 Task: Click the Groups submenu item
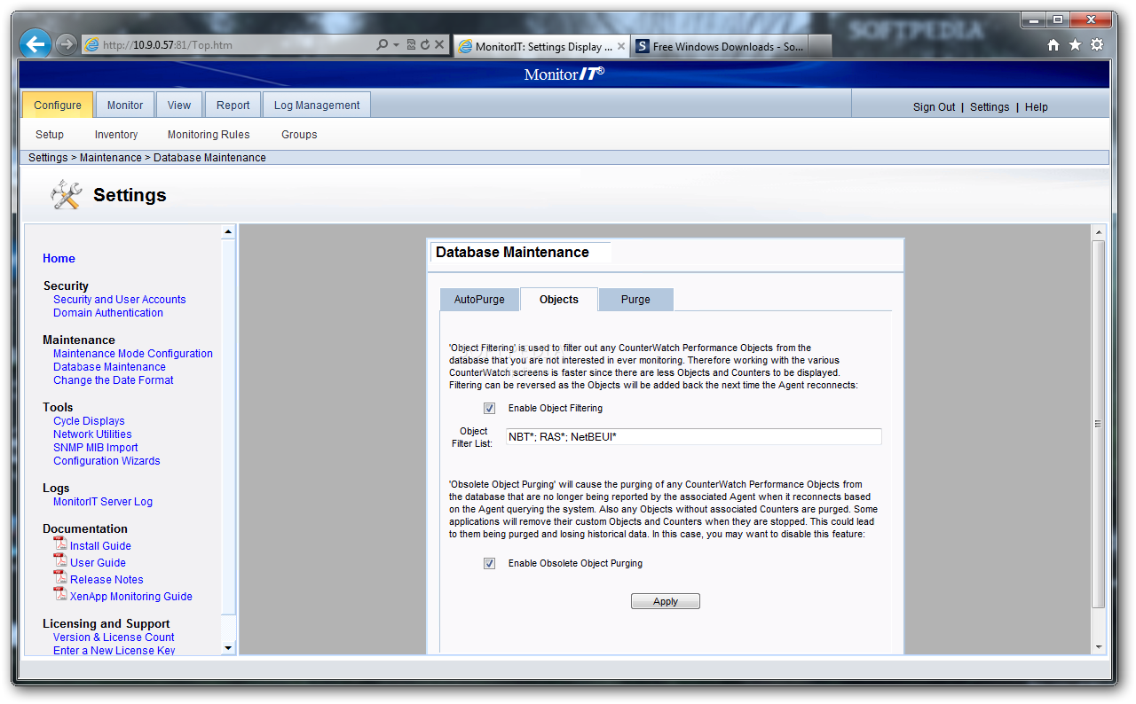coord(299,135)
